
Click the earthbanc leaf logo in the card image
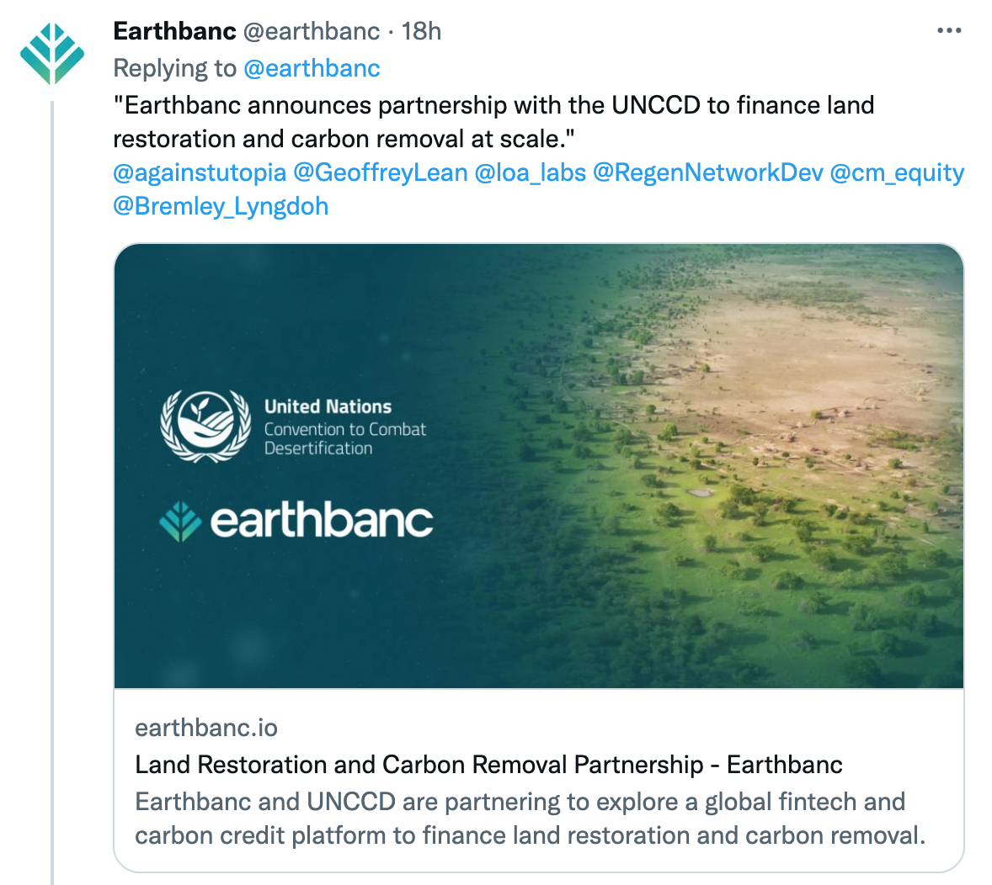(x=179, y=522)
